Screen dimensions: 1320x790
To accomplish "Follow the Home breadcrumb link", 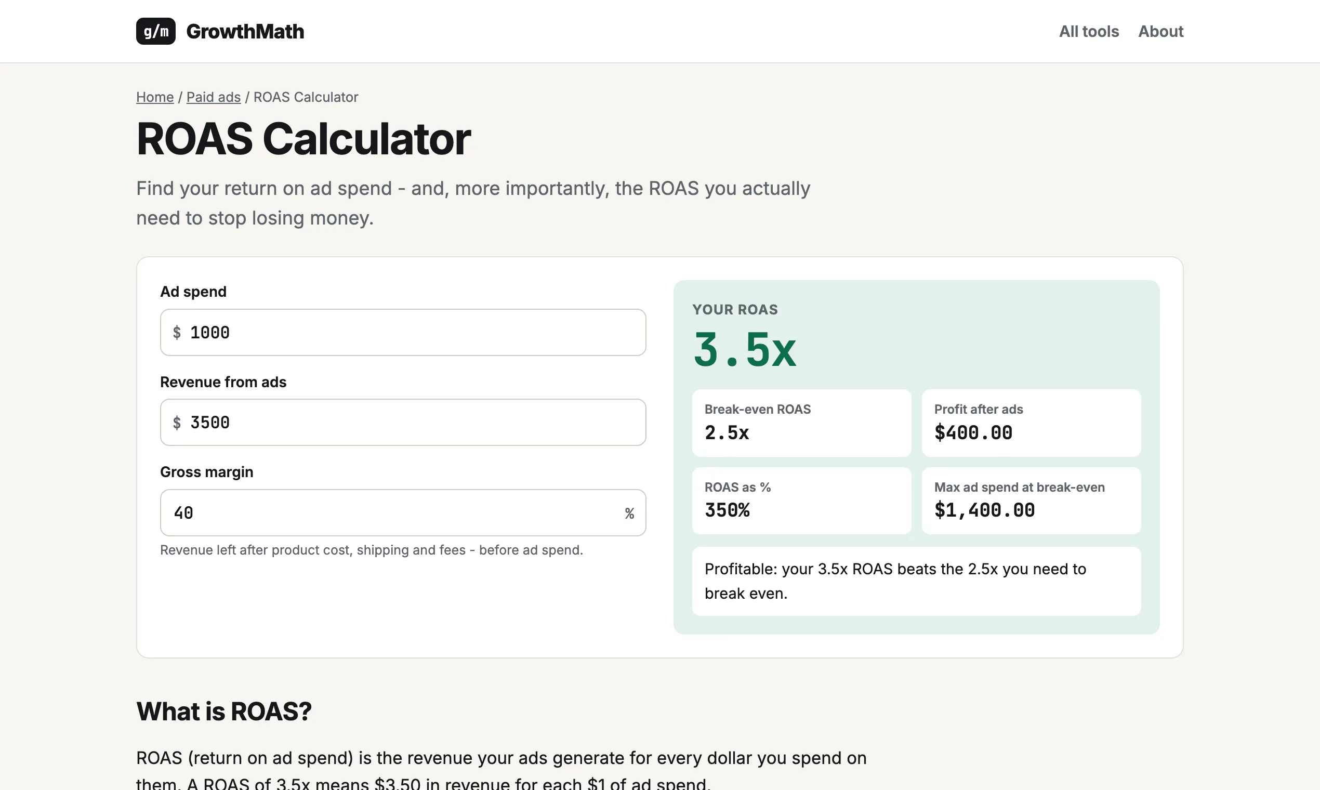I will pos(155,97).
